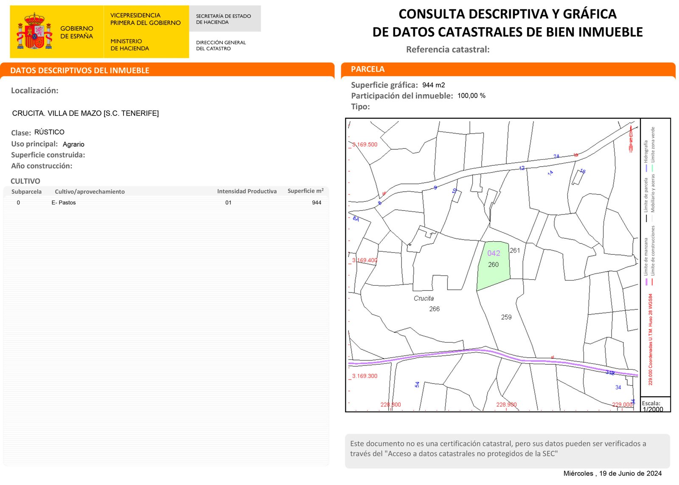Click 'SECRETARÍA DE ESTADO DE HACIENDA' text
The height and width of the screenshot is (485, 679).
[223, 19]
